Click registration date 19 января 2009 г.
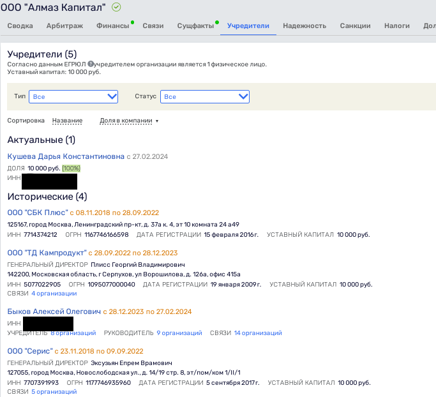Viewport: 436px width, 397px height. click(236, 285)
